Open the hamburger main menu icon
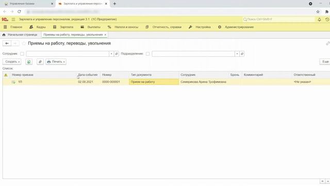The image size is (330, 186). [x=13, y=20]
